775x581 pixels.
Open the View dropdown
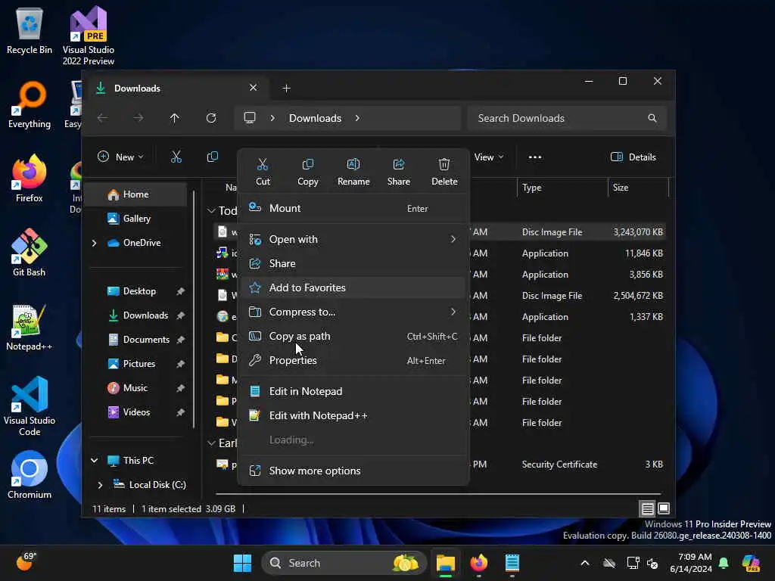(488, 157)
